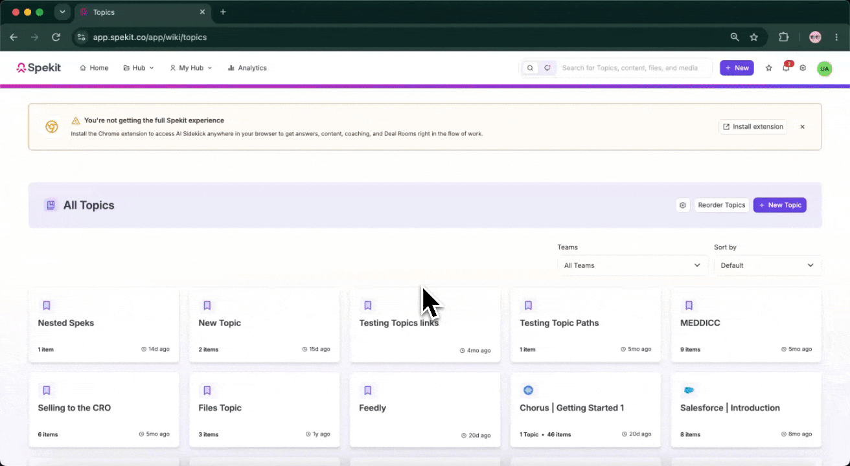This screenshot has height=466, width=850.
Task: Open Spekit settings gear in header
Action: [x=803, y=67]
